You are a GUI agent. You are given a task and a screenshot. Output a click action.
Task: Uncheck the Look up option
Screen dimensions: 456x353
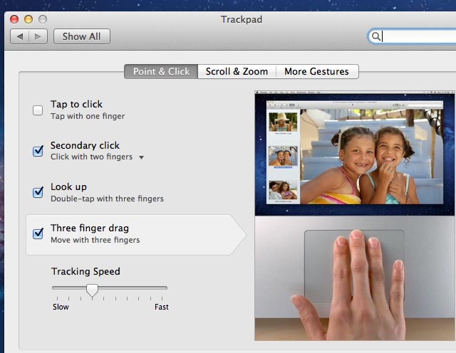38,192
